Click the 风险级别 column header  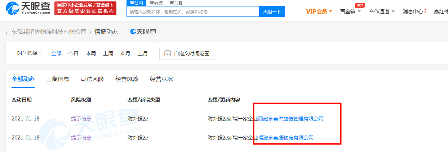(81, 100)
